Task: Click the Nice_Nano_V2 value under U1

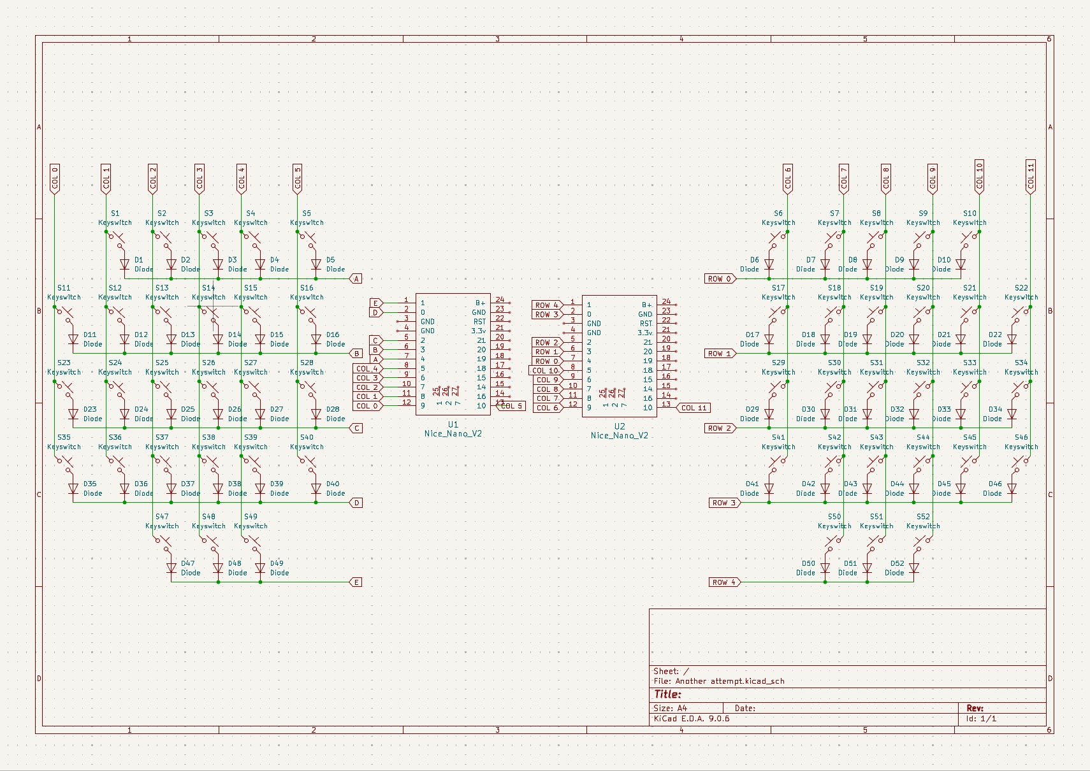Action: [x=453, y=434]
